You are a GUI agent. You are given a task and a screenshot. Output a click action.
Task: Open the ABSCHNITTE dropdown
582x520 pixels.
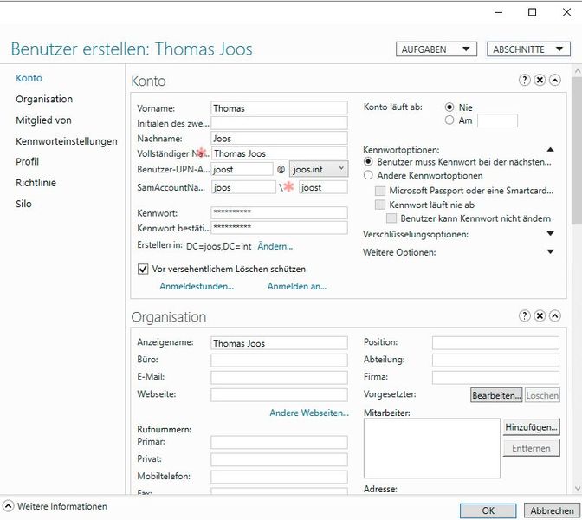[528, 49]
